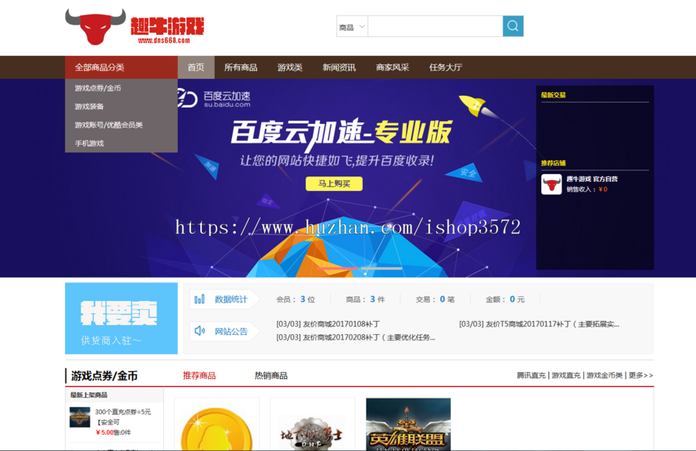Open 所有商品 in navigation bar
The height and width of the screenshot is (451, 696).
coord(241,67)
